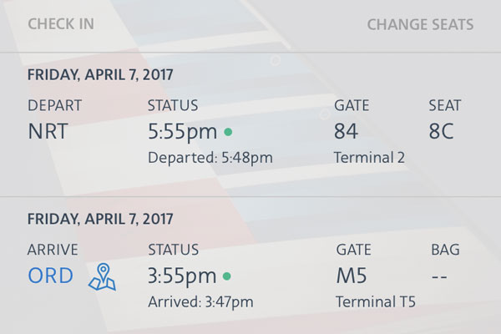501x334 pixels.
Task: Open the ORD airport link
Action: [50, 276]
